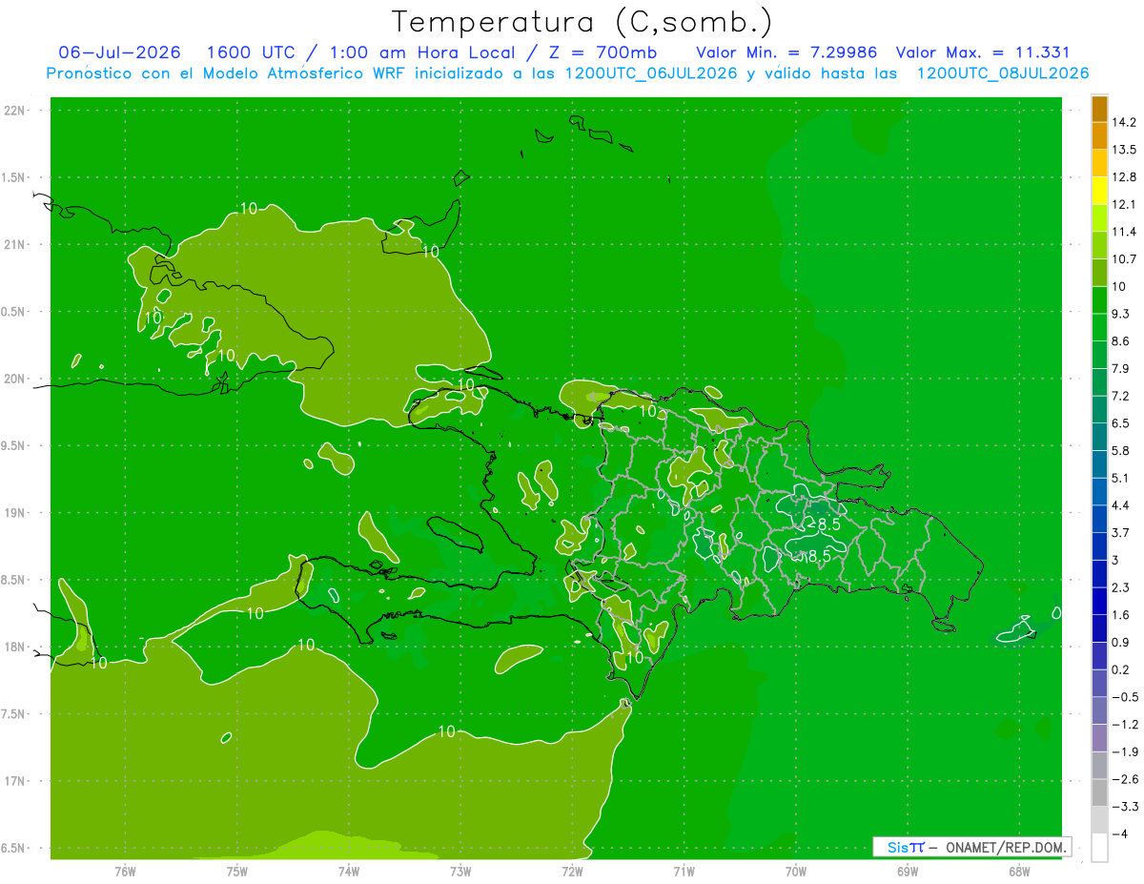The image size is (1144, 884).
Task: Click the '20N' latitude axis label
Action: click(15, 380)
